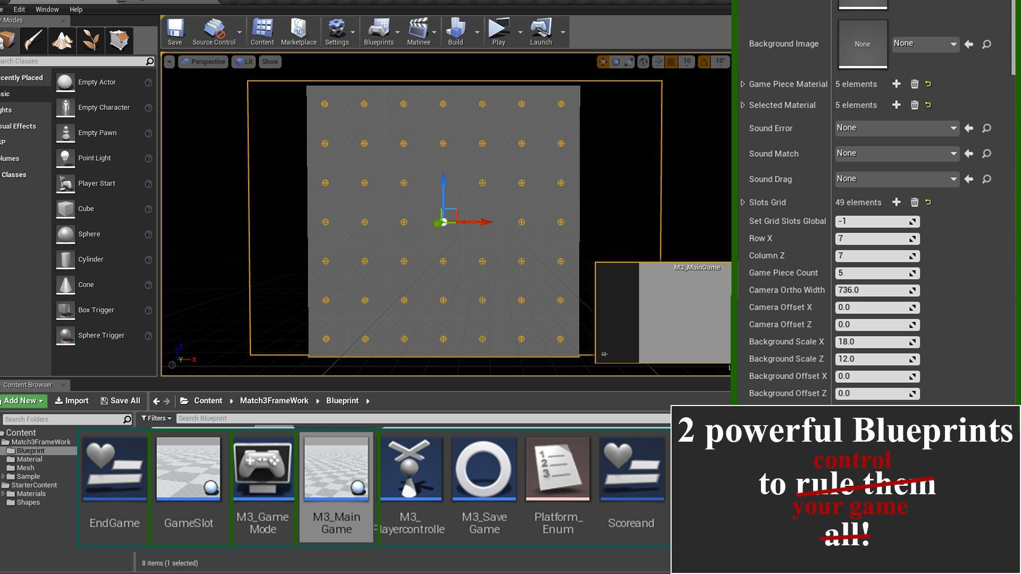Image resolution: width=1021 pixels, height=574 pixels.
Task: Toggle Lit view mode in viewport
Action: [x=244, y=62]
